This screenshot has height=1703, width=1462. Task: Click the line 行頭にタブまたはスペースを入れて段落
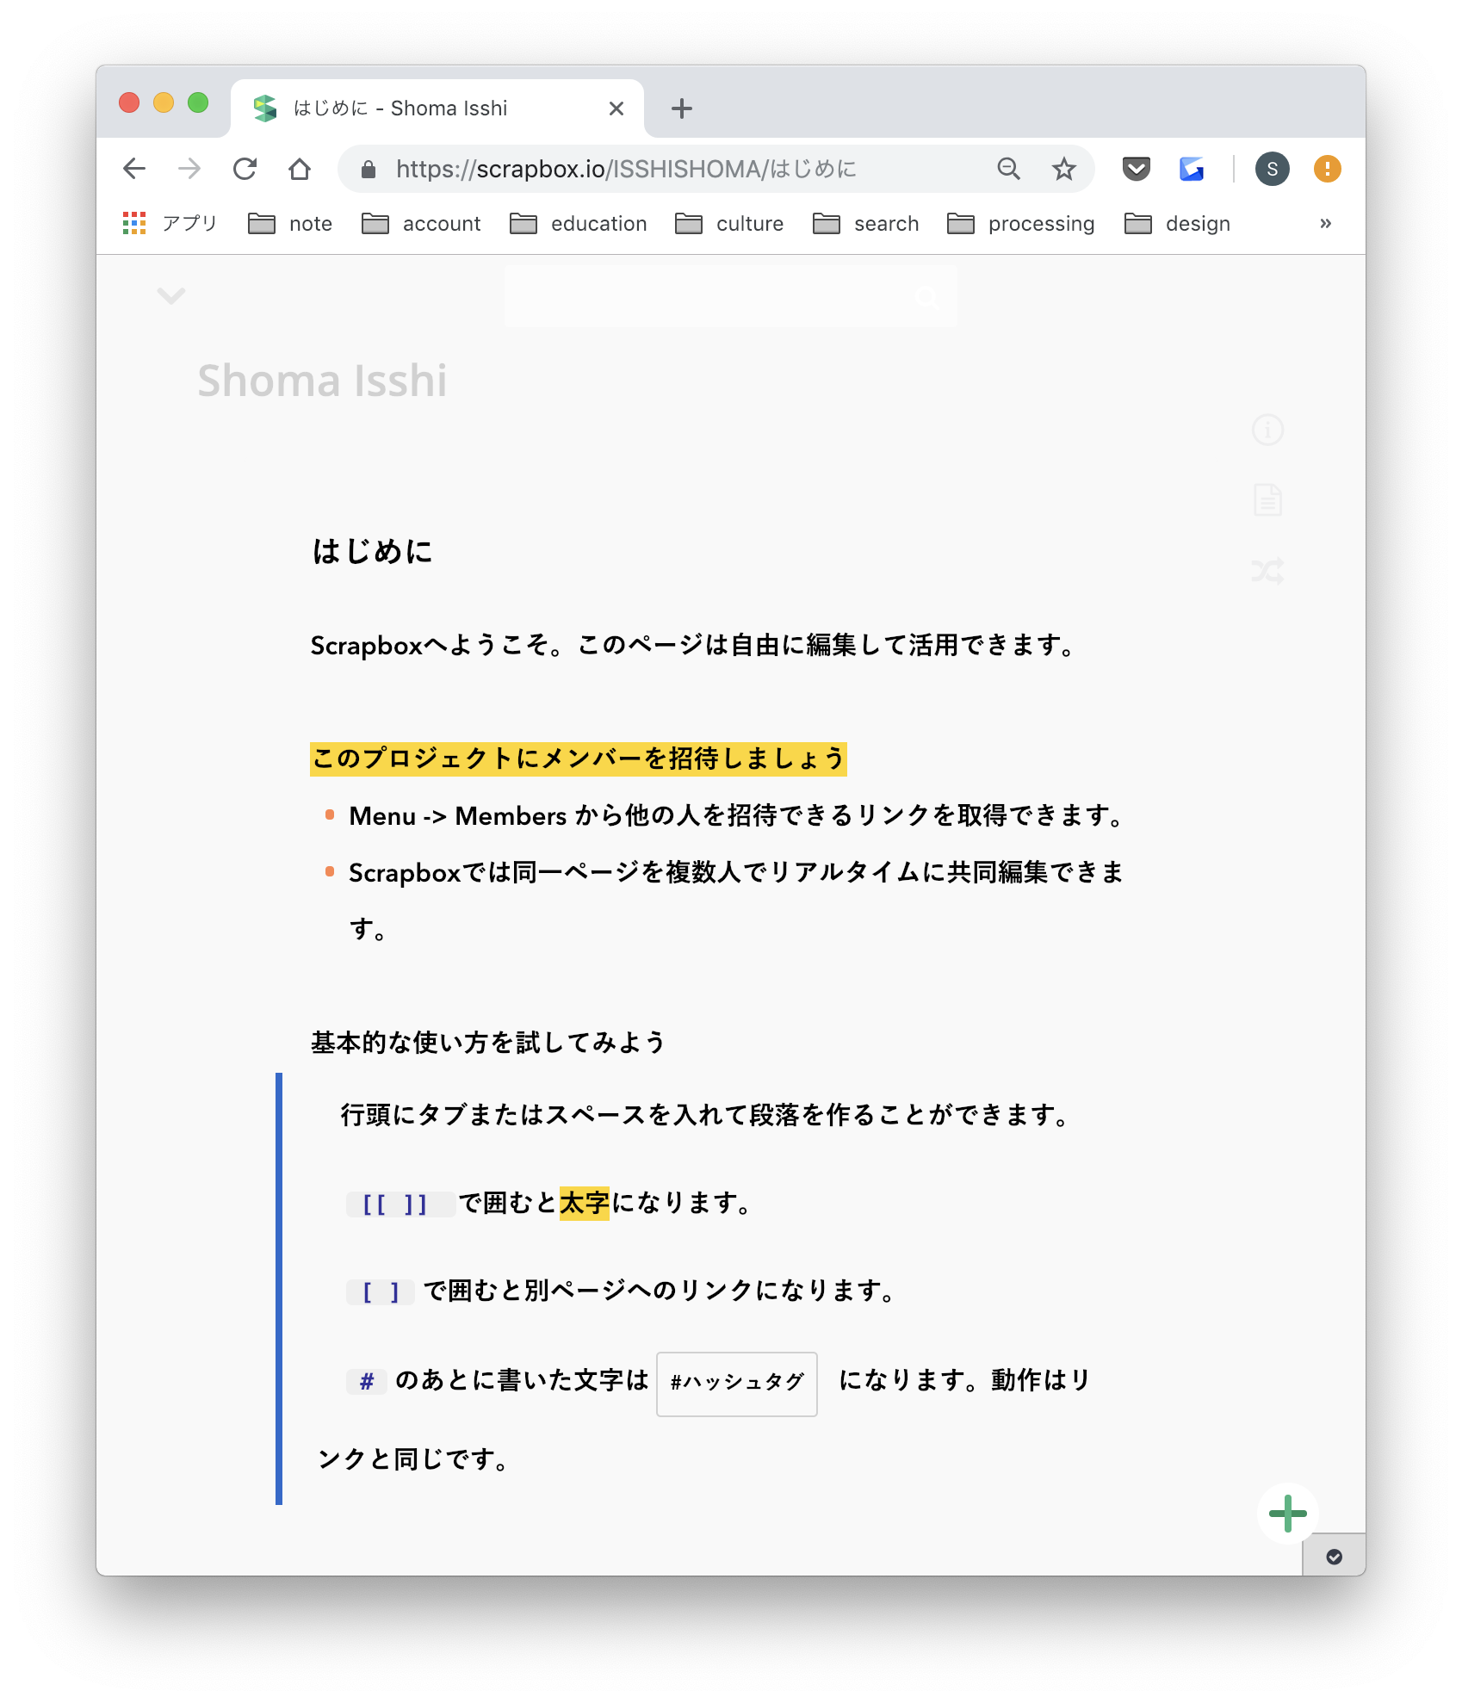706,1115
